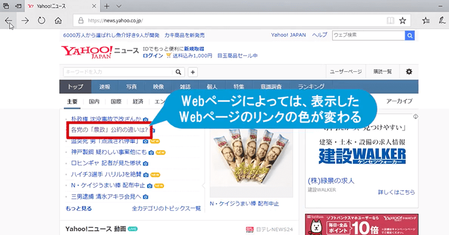This screenshot has width=449, height=235.
Task: Click the browser forward arrow
Action: click(x=25, y=21)
